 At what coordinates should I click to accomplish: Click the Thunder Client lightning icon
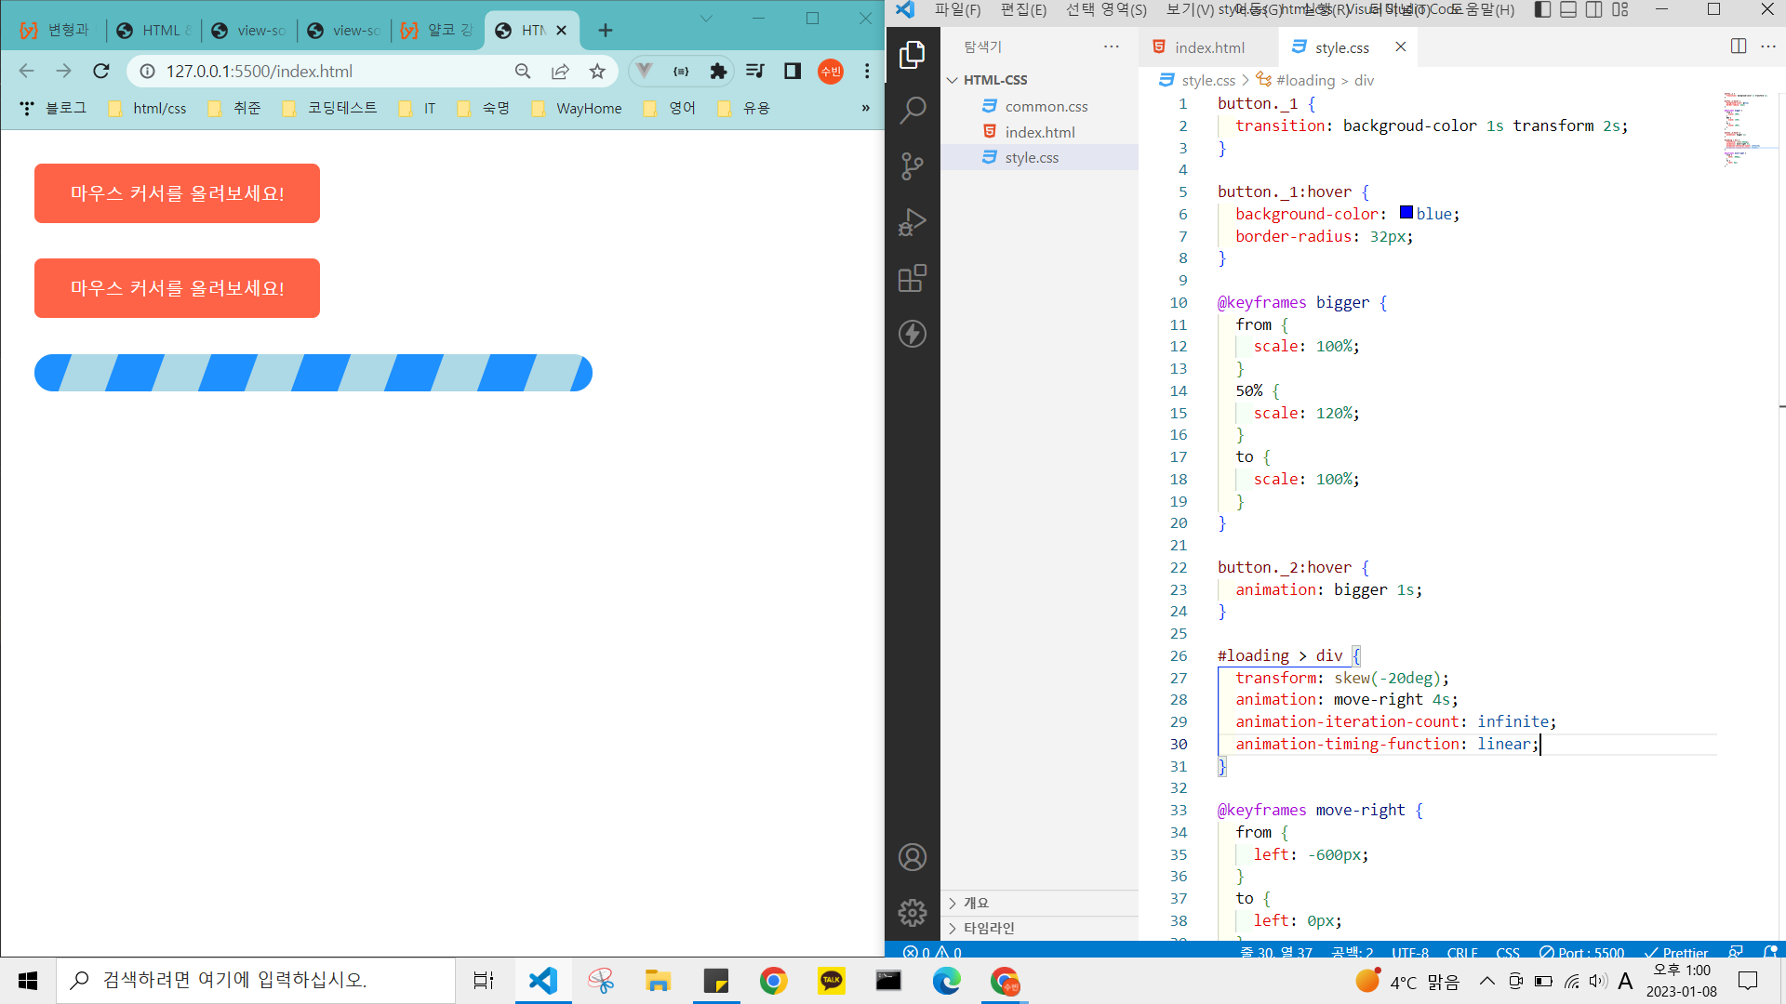click(913, 334)
